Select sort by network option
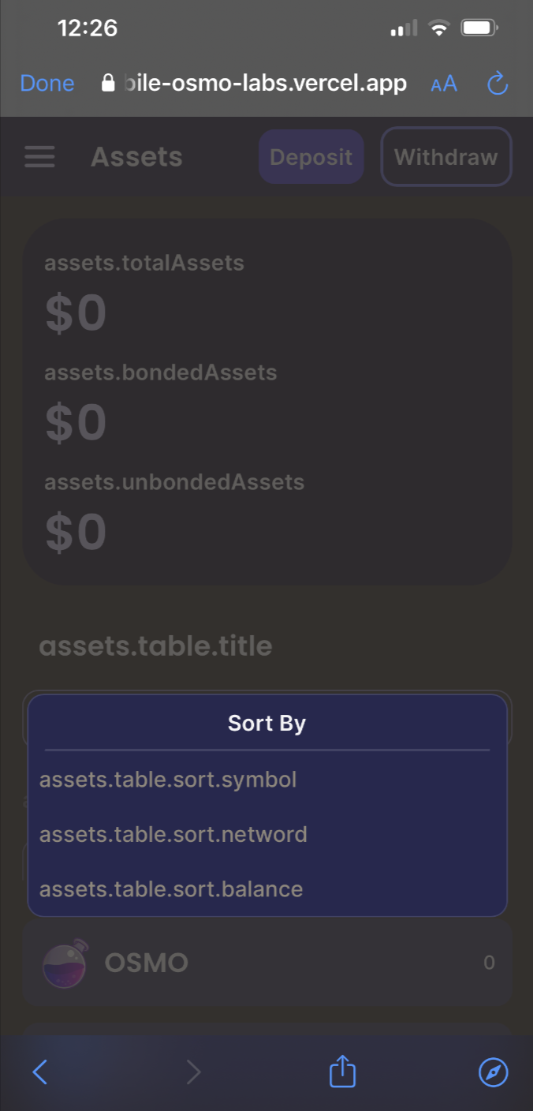Viewport: 533px width, 1111px height. (173, 834)
